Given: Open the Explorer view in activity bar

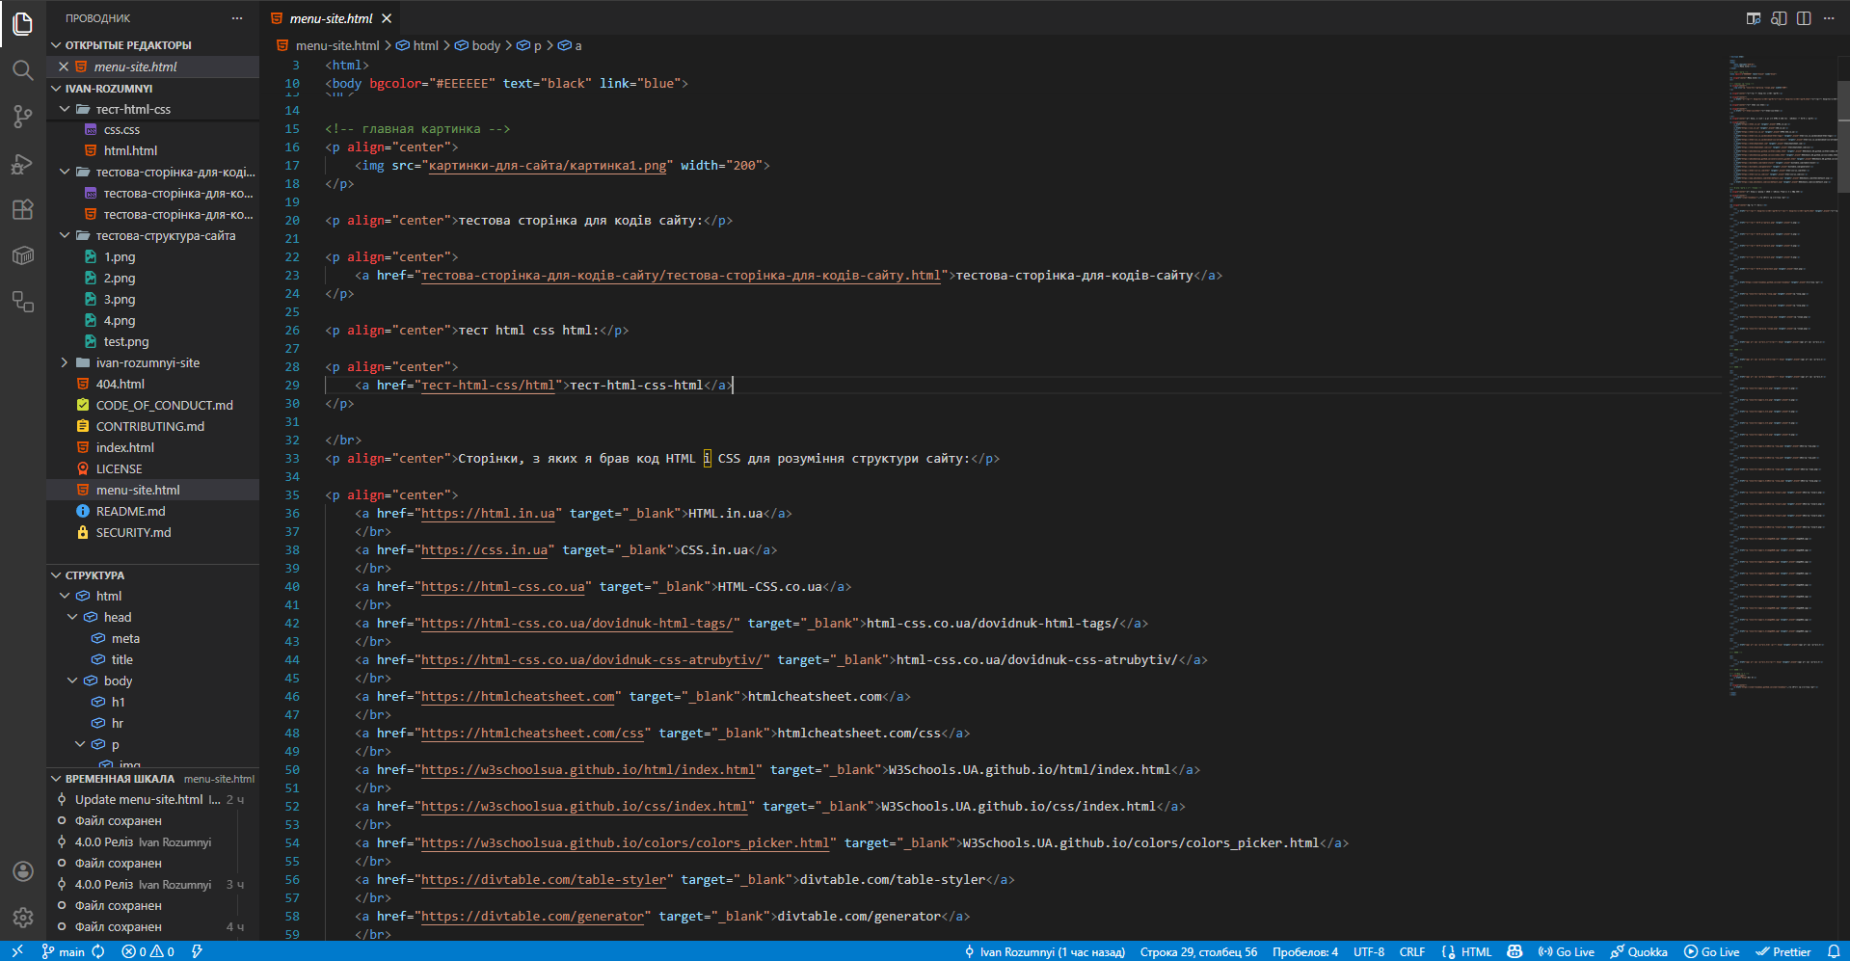Looking at the screenshot, I should [x=22, y=23].
